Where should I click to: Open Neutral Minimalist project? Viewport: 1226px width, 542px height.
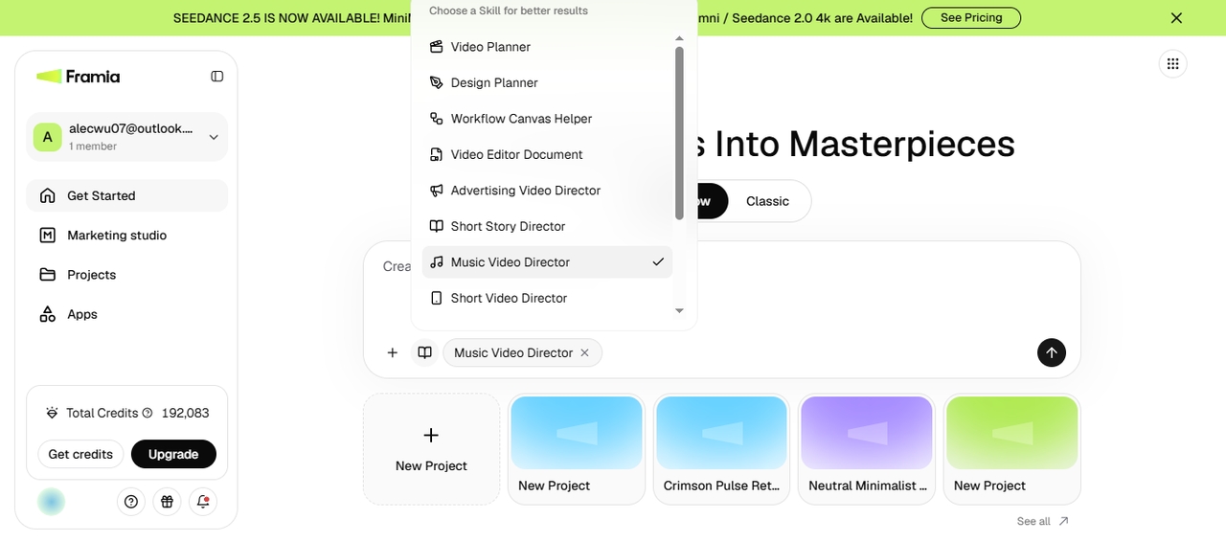pos(867,449)
